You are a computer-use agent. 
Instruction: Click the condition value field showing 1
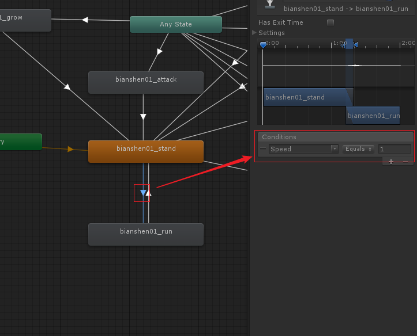pyautogui.click(x=395, y=149)
